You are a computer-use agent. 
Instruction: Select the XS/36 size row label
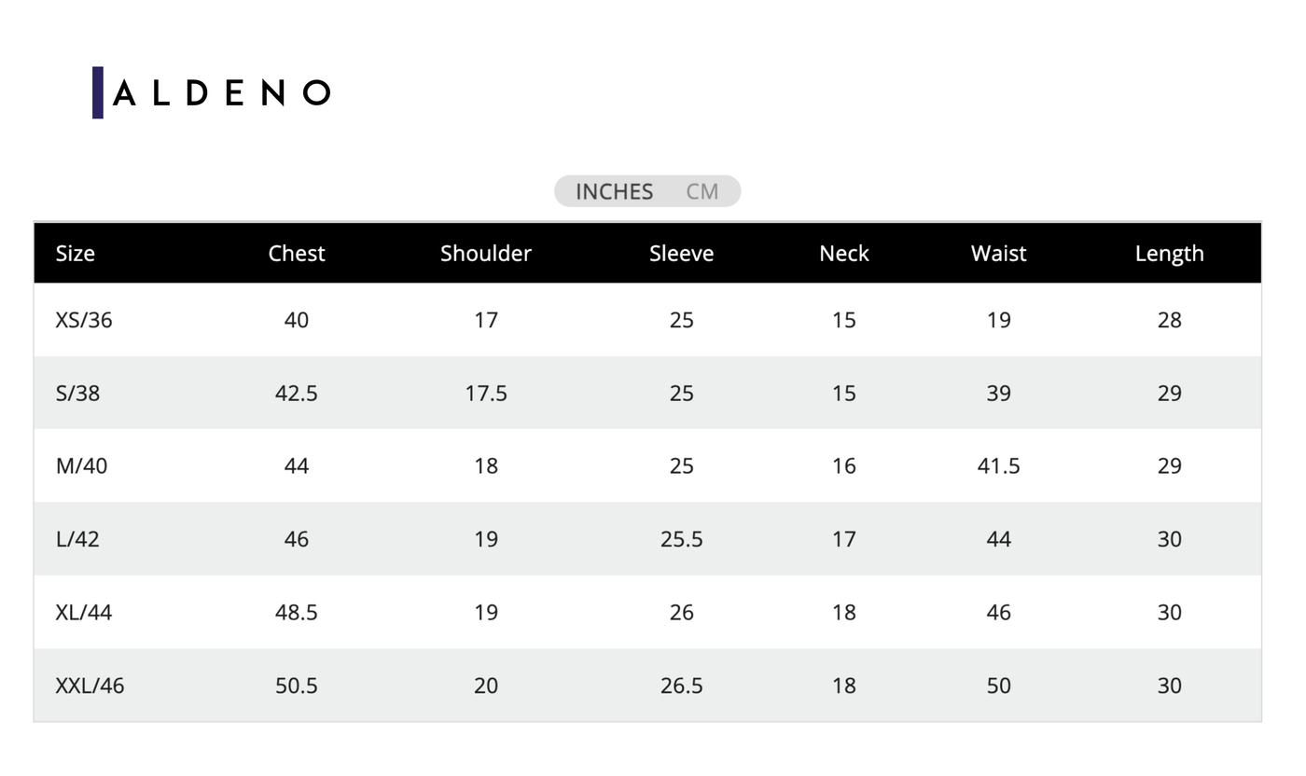[84, 320]
